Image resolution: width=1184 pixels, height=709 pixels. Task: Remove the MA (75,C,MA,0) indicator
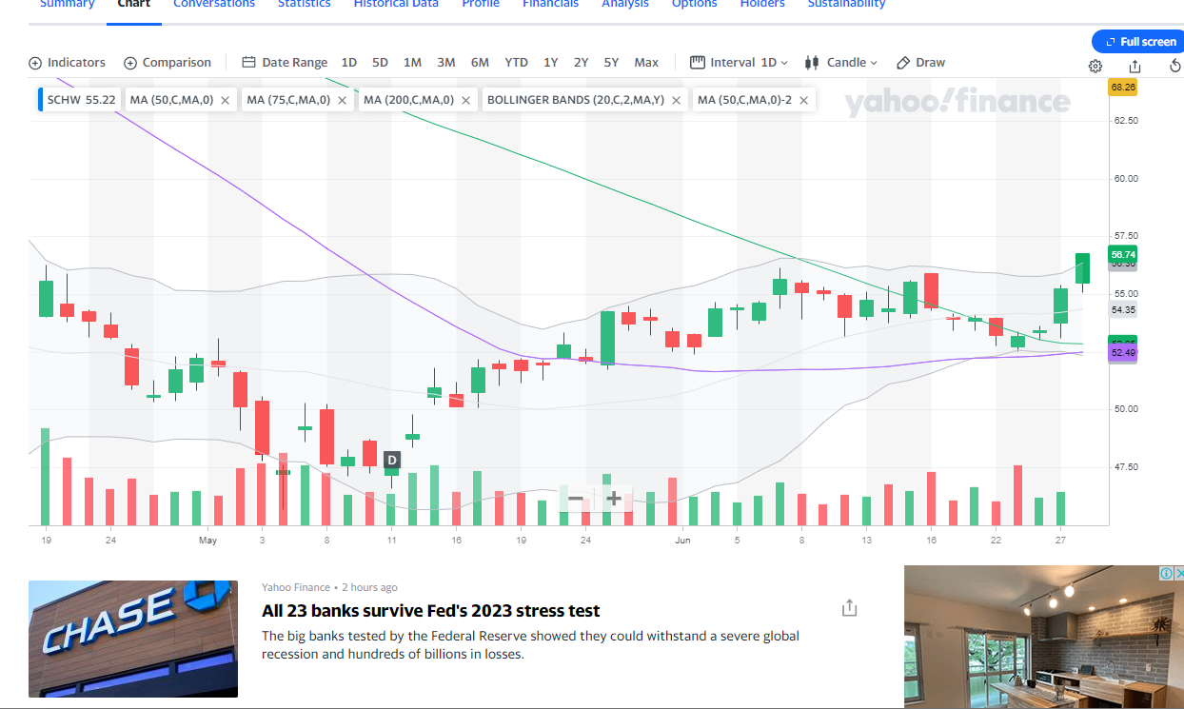coord(342,100)
